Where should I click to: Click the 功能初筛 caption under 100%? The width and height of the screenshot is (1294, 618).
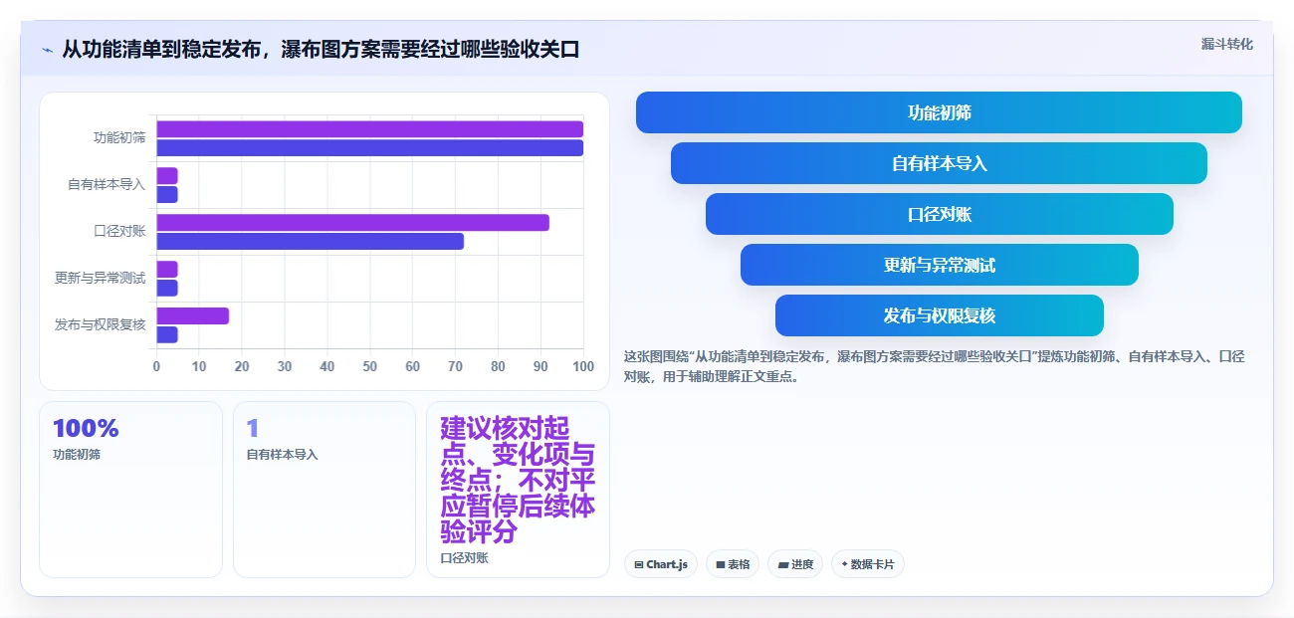77,455
